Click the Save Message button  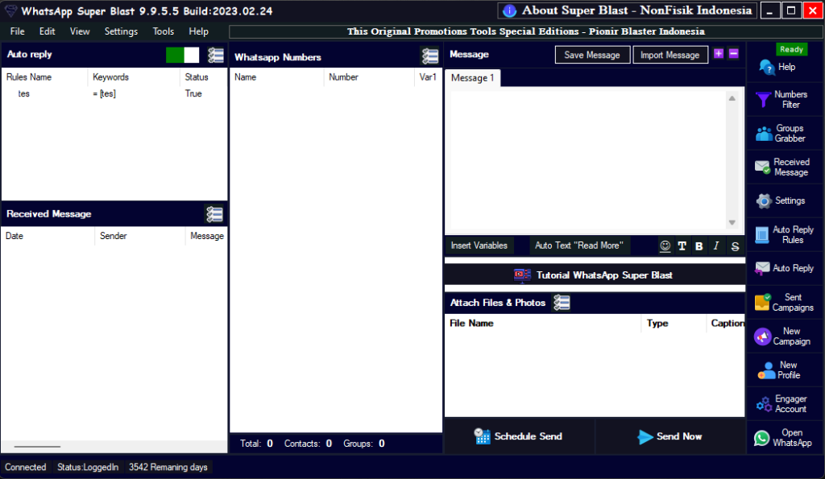tap(591, 55)
